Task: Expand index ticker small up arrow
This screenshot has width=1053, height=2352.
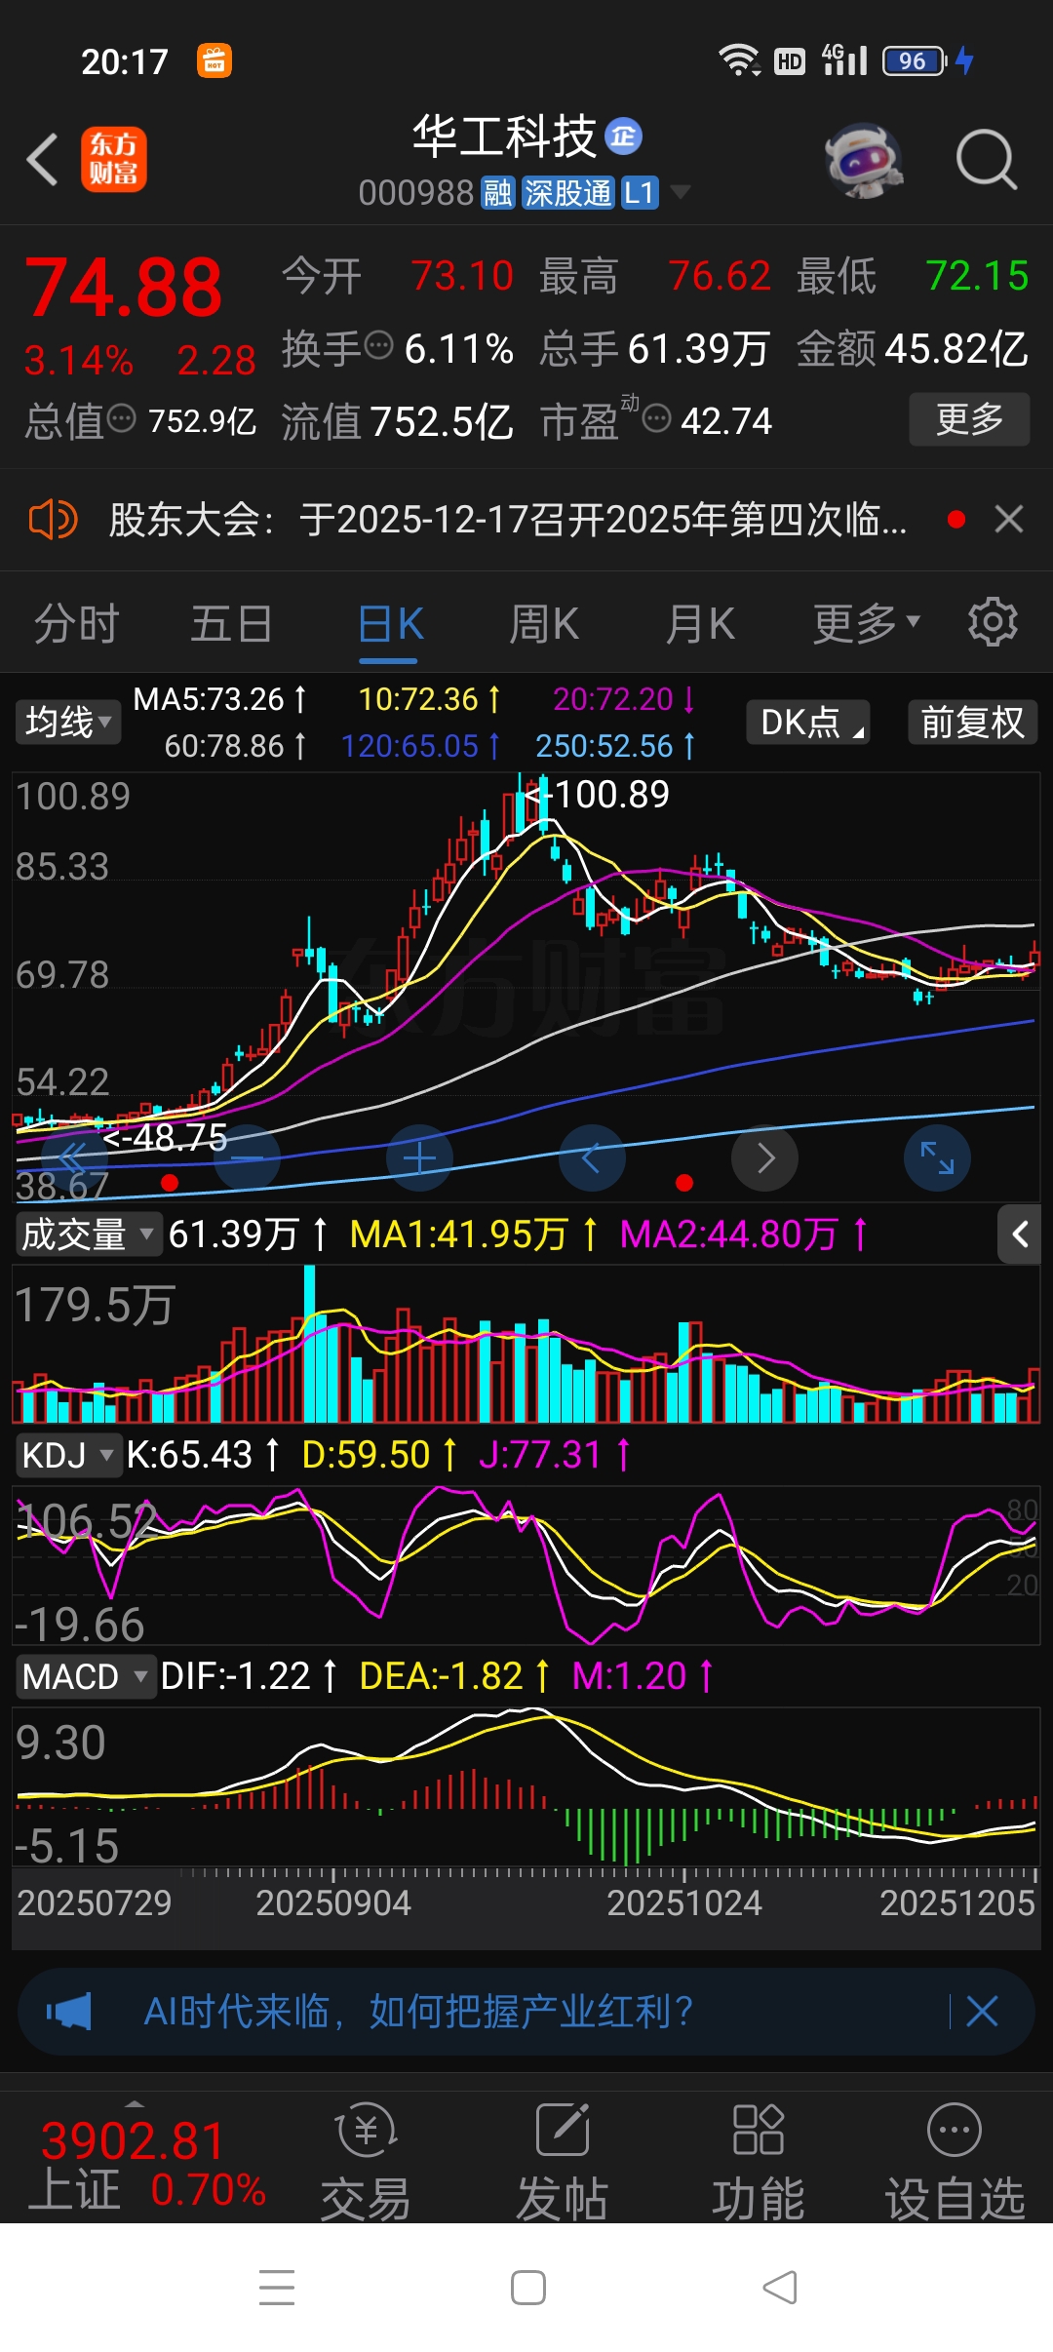Action: [136, 2103]
